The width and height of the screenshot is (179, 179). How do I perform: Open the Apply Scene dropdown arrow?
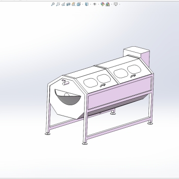tap(112, 4)
